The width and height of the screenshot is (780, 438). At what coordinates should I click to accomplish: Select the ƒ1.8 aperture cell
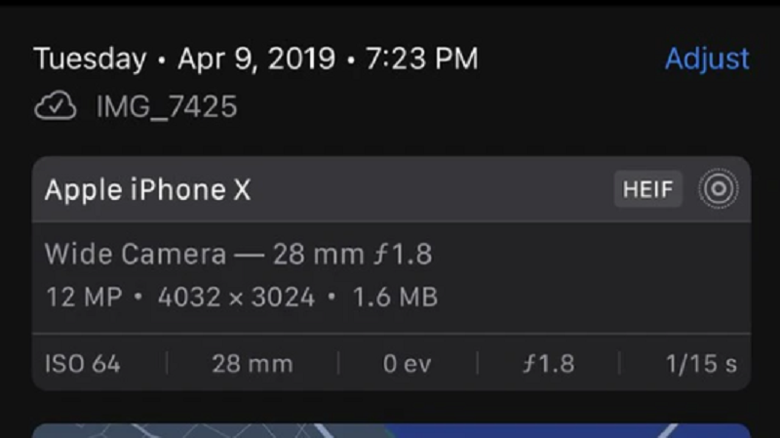click(548, 364)
